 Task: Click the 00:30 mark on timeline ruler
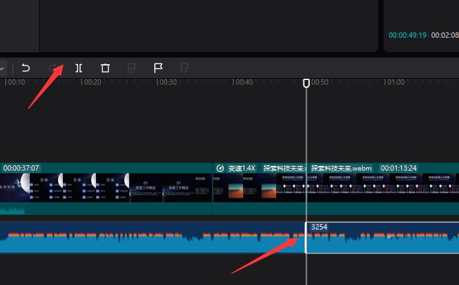click(x=168, y=83)
